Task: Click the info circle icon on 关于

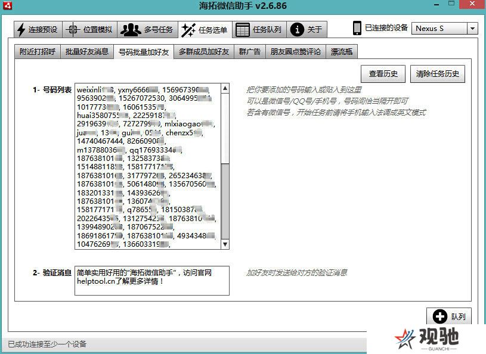Action: coord(297,30)
